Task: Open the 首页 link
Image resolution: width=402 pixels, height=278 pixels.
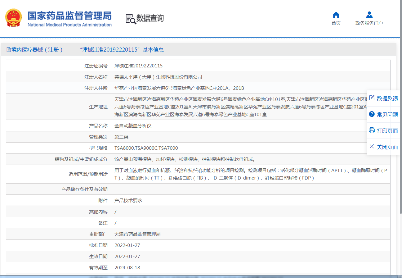Action: tap(336, 23)
